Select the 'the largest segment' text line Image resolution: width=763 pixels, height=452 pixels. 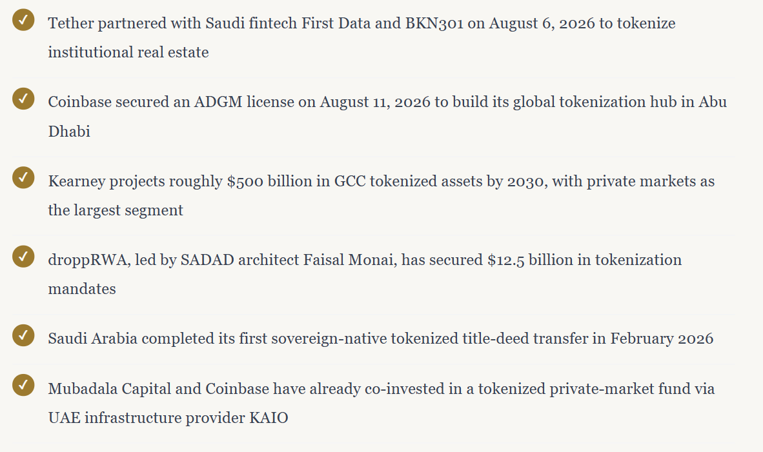[x=116, y=210]
